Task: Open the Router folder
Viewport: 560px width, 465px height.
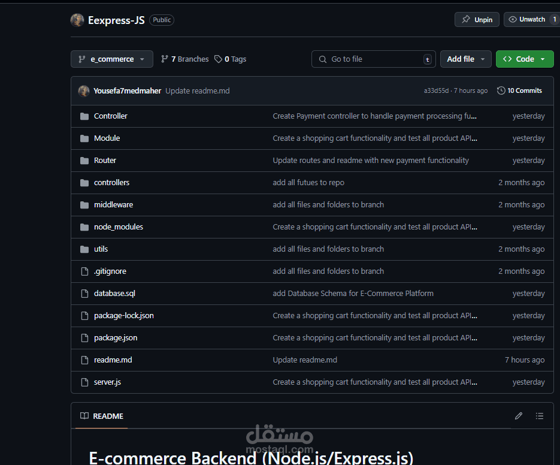Action: (x=105, y=161)
